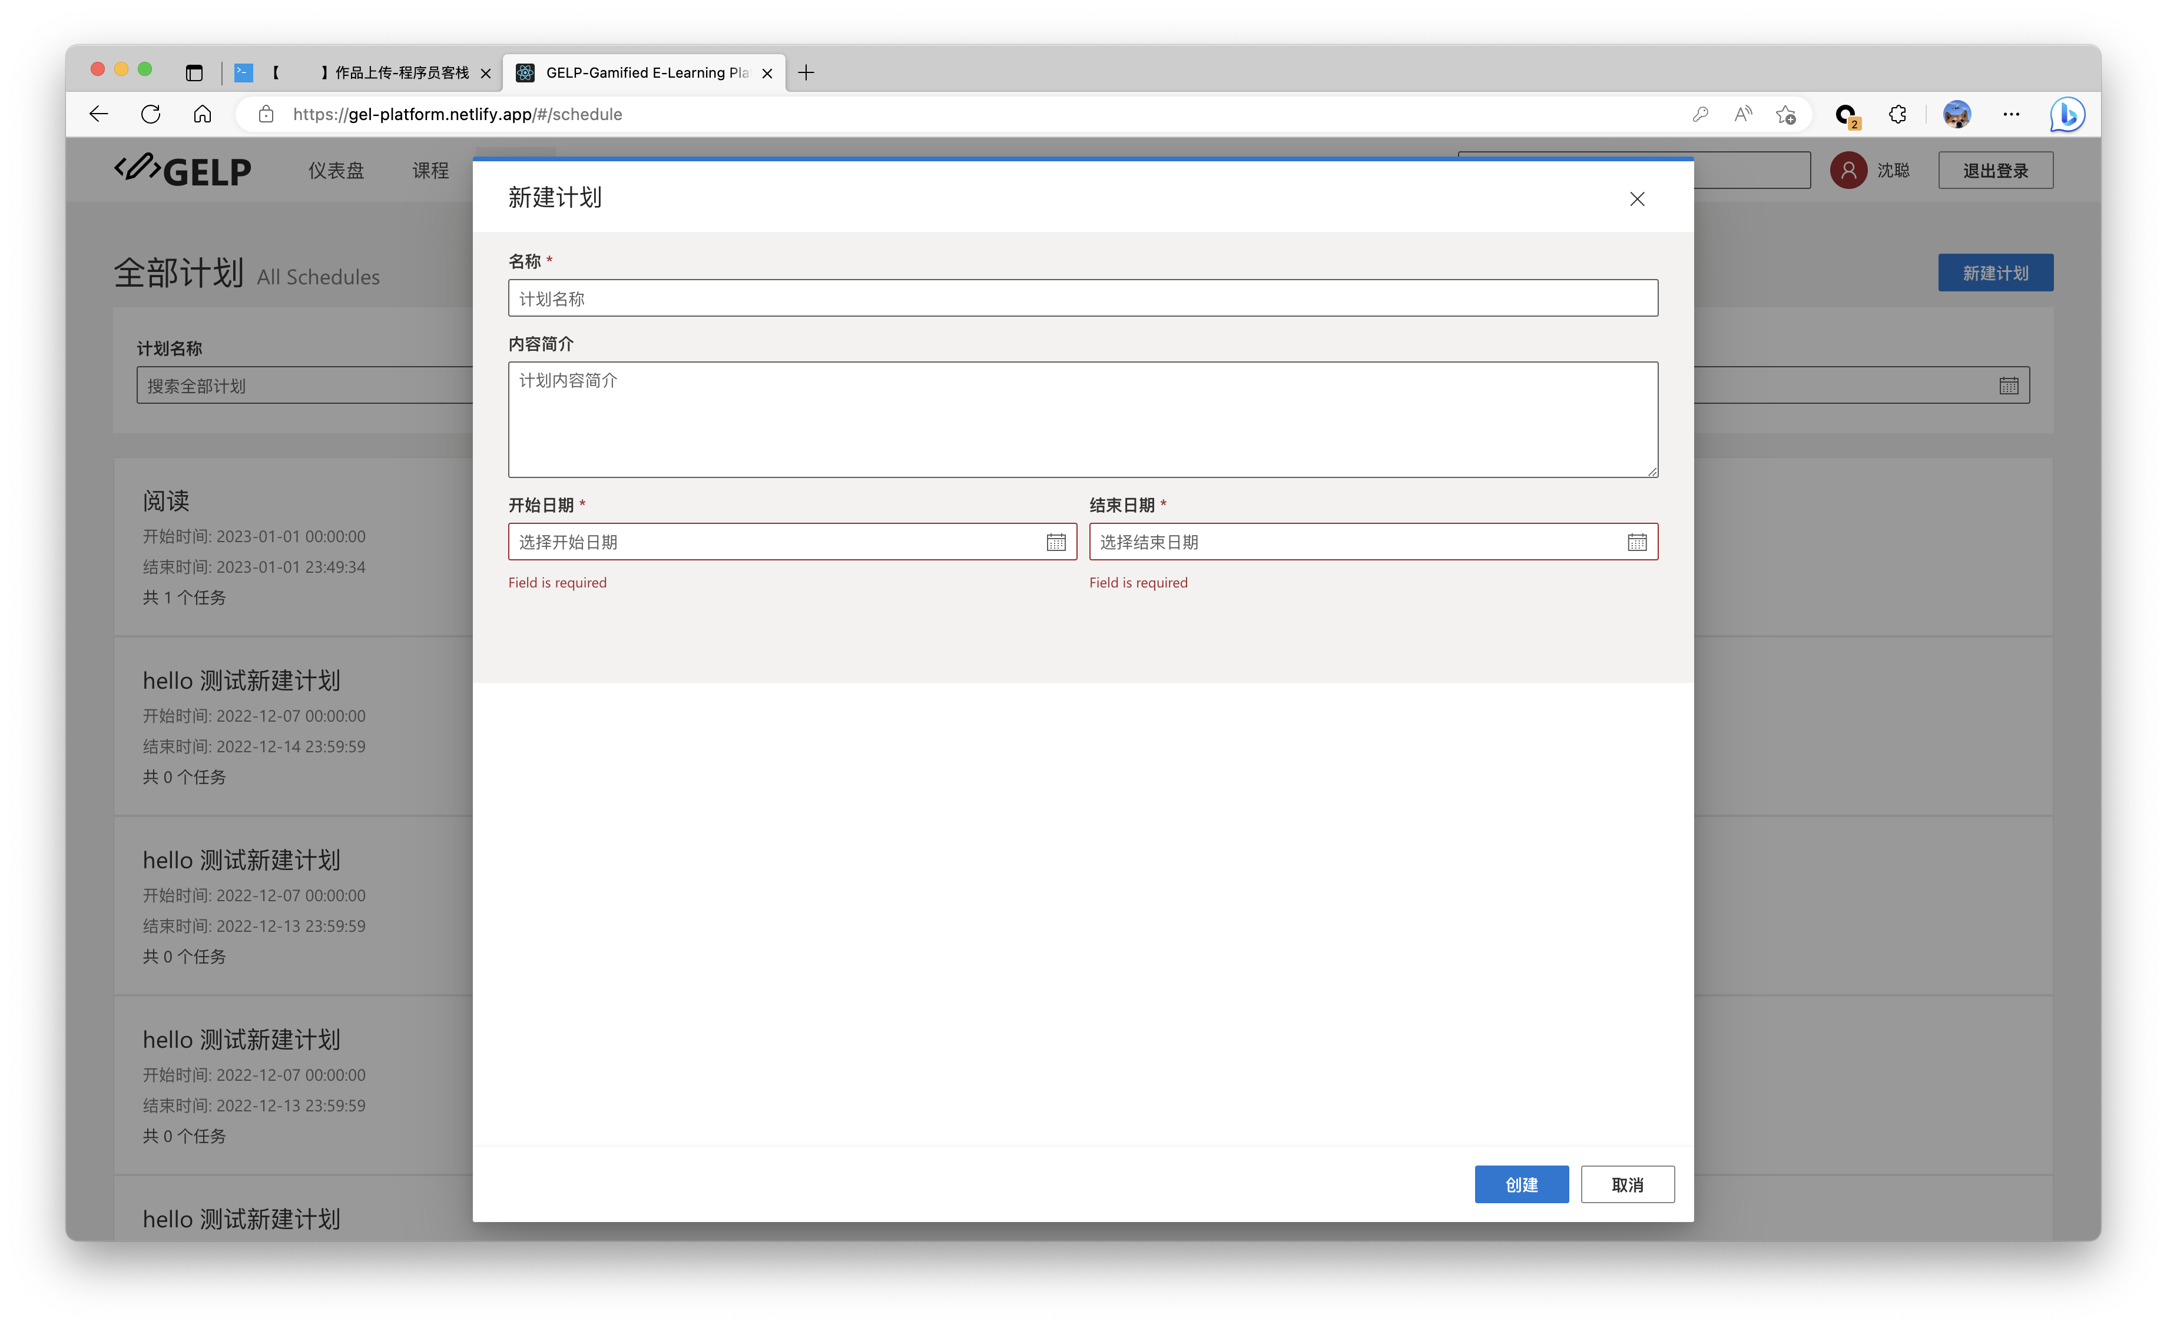
Task: Open calendar picker for 结束日期
Action: point(1636,542)
